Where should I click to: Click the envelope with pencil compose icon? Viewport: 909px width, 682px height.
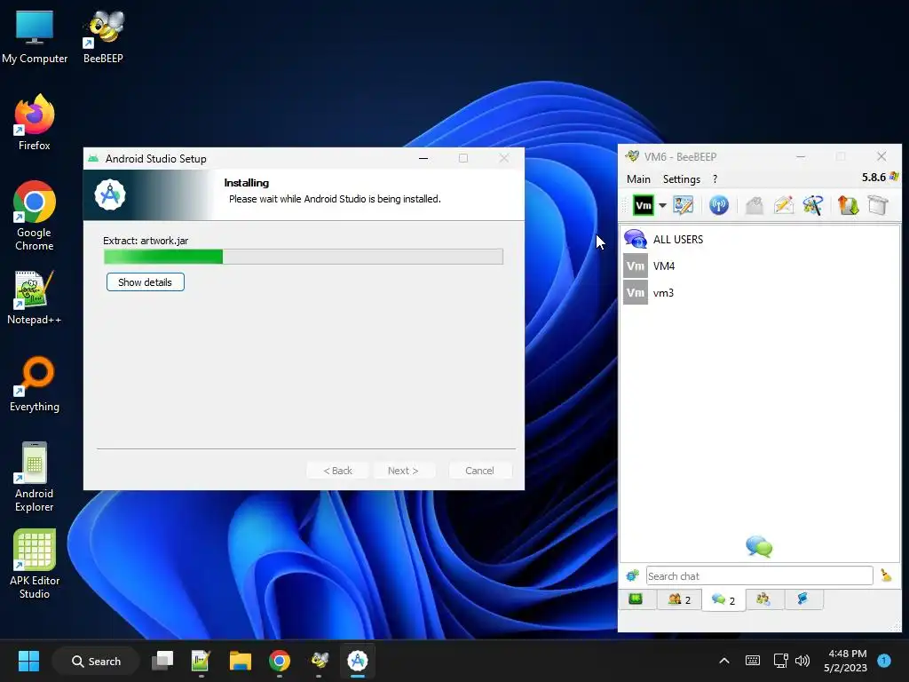point(784,205)
